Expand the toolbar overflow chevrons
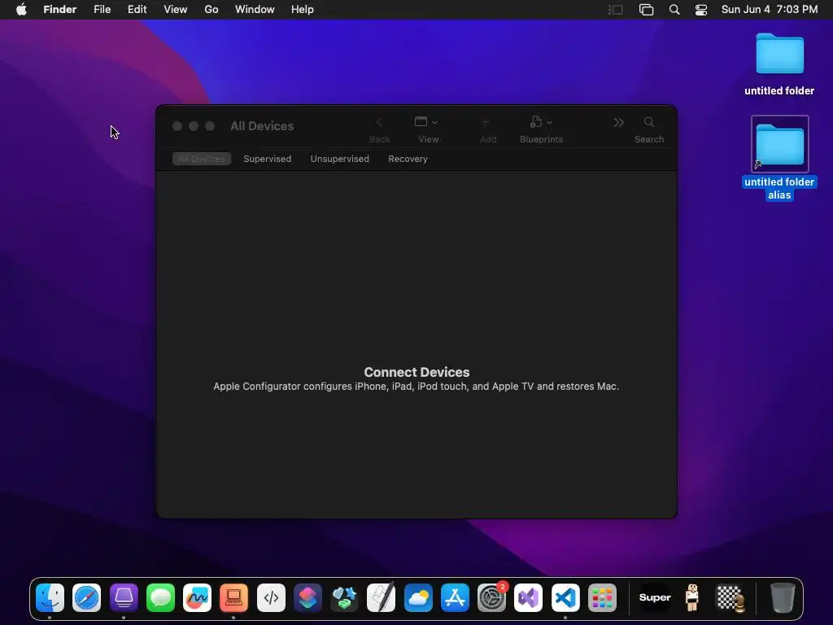 [x=618, y=123]
